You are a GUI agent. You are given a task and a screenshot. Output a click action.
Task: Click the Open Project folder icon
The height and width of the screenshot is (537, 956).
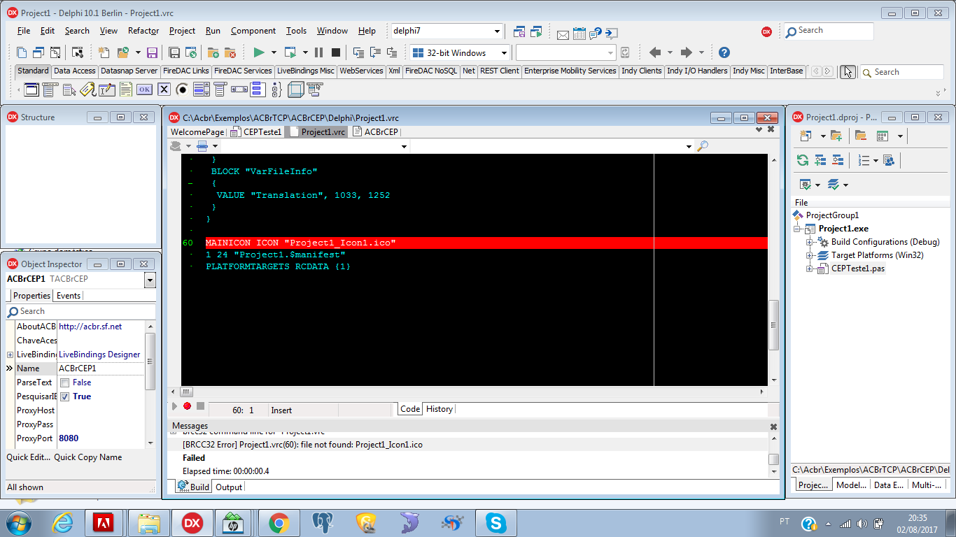pyautogui.click(x=122, y=52)
